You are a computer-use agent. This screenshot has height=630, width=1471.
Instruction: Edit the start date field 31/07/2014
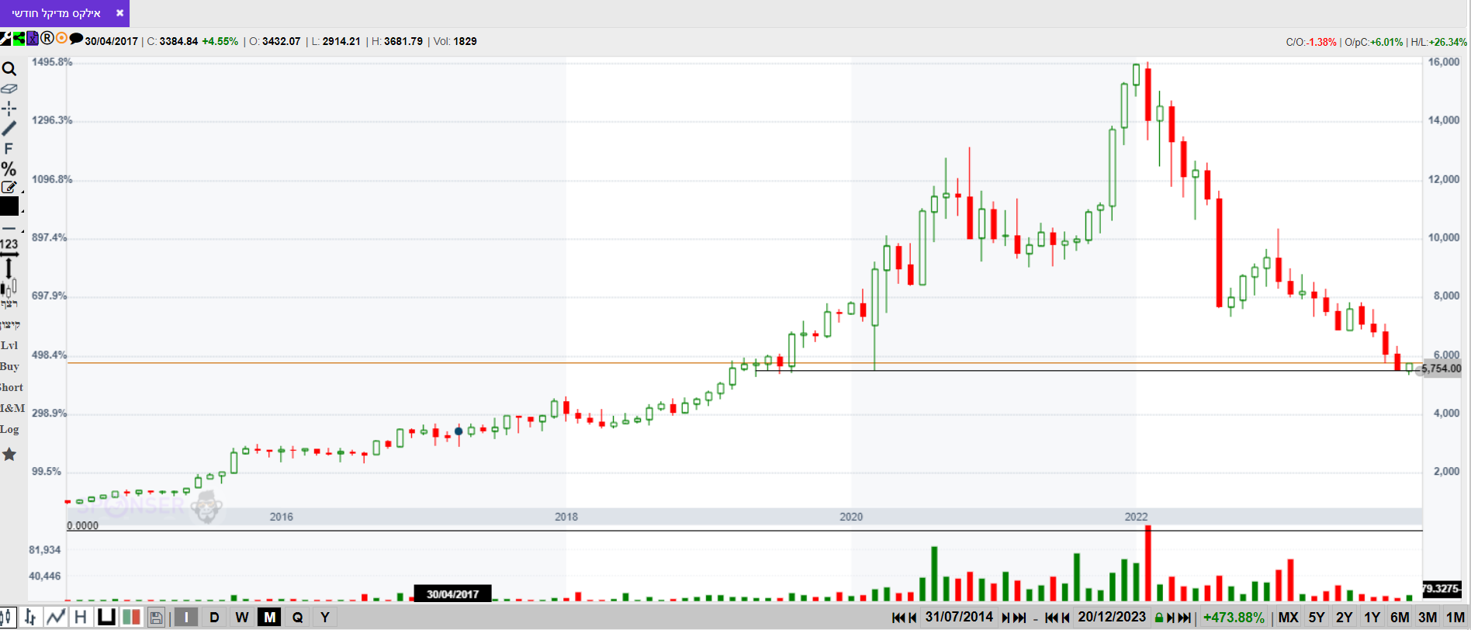coord(959,618)
